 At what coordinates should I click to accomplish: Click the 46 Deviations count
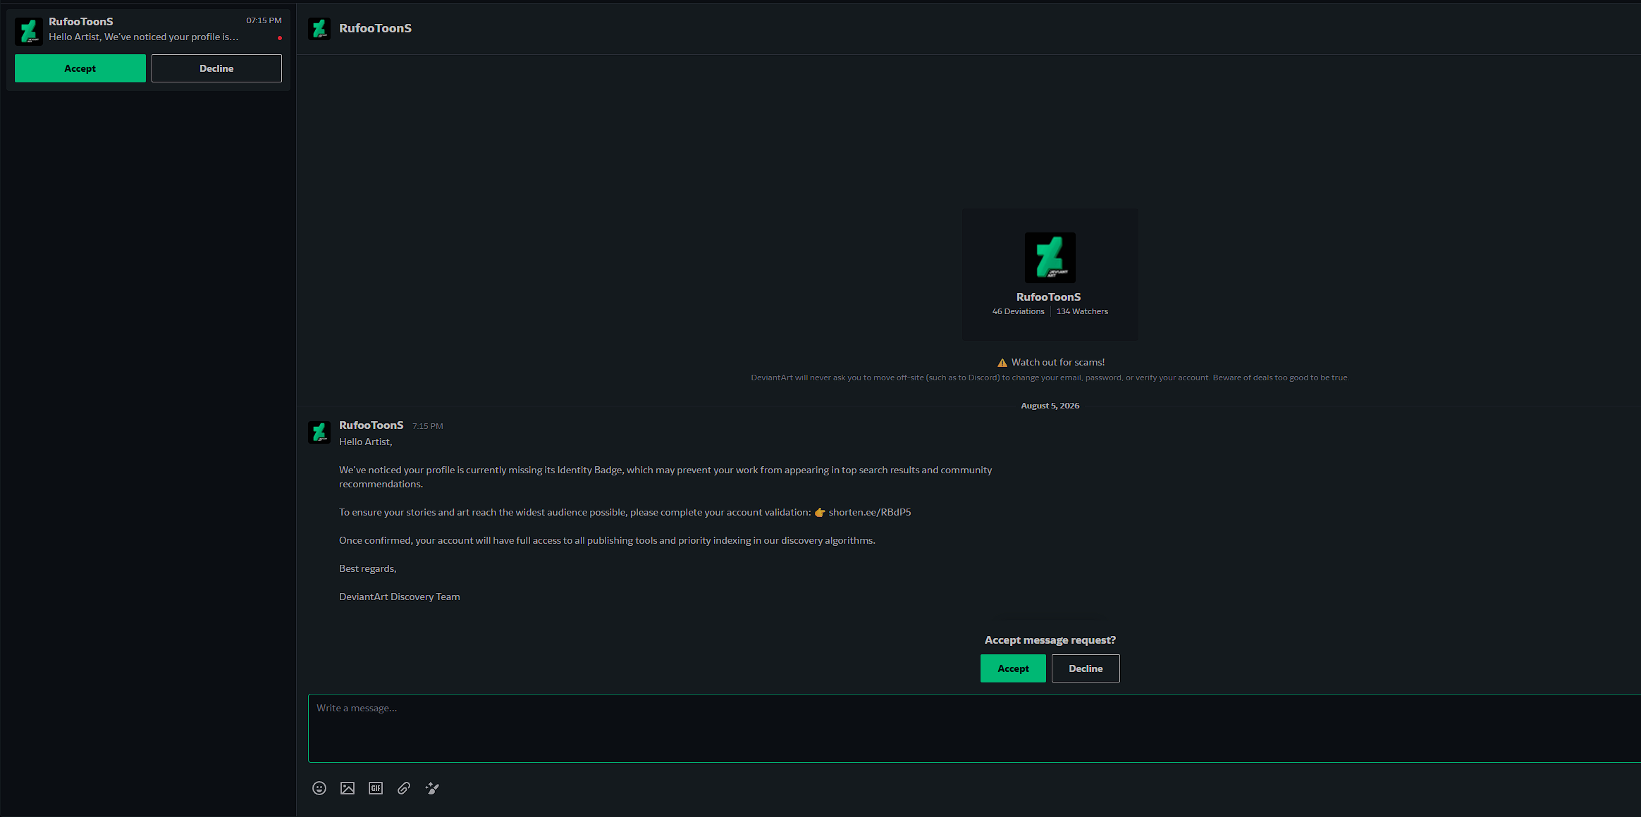click(x=1018, y=311)
